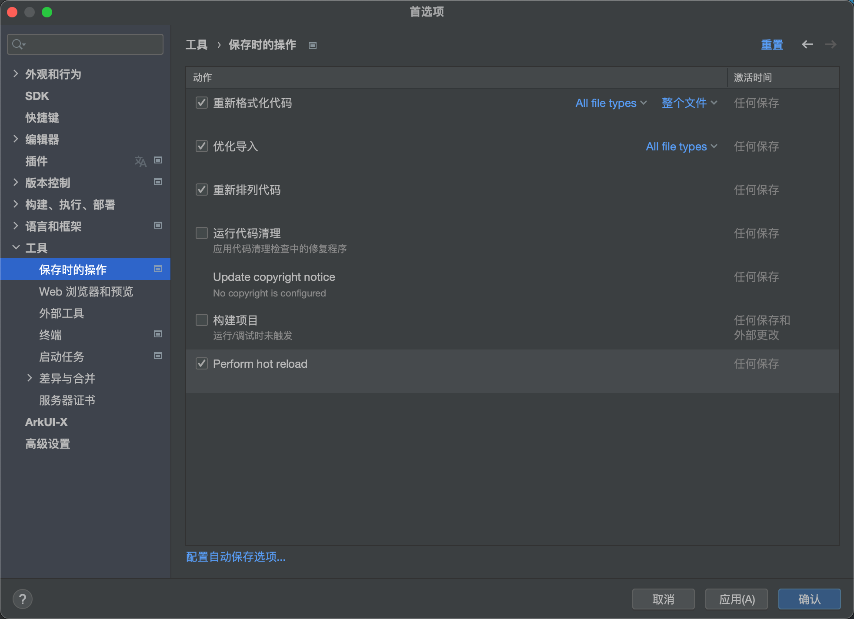Expand 差异与合并 tree node

30,378
